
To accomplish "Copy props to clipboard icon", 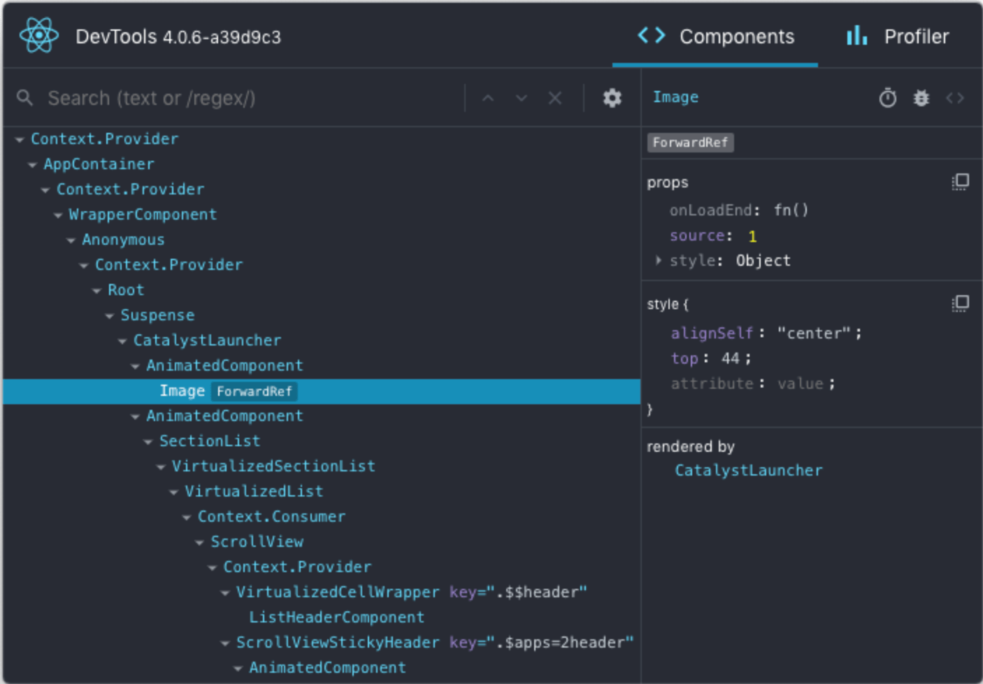I will coord(961,182).
